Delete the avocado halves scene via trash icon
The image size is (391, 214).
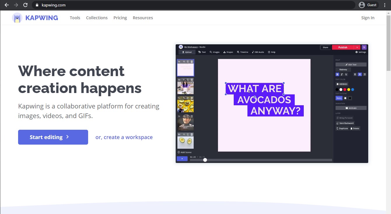point(192,135)
